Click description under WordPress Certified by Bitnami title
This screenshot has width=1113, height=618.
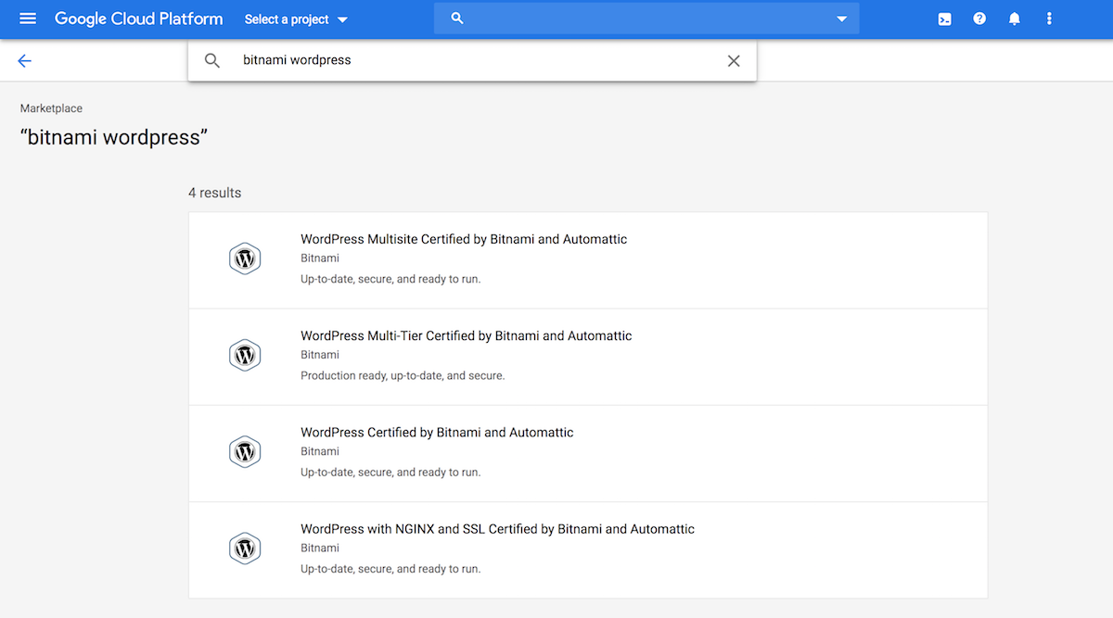tap(390, 473)
